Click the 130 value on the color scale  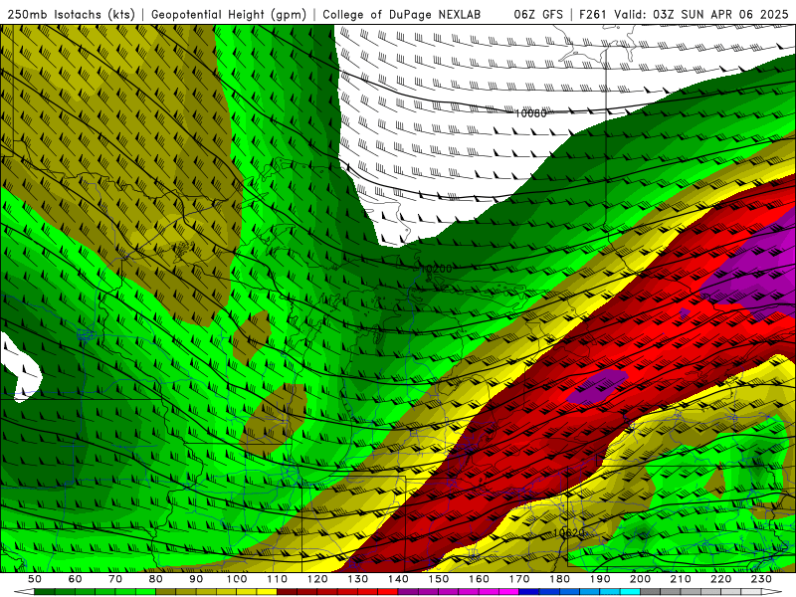pos(358,579)
